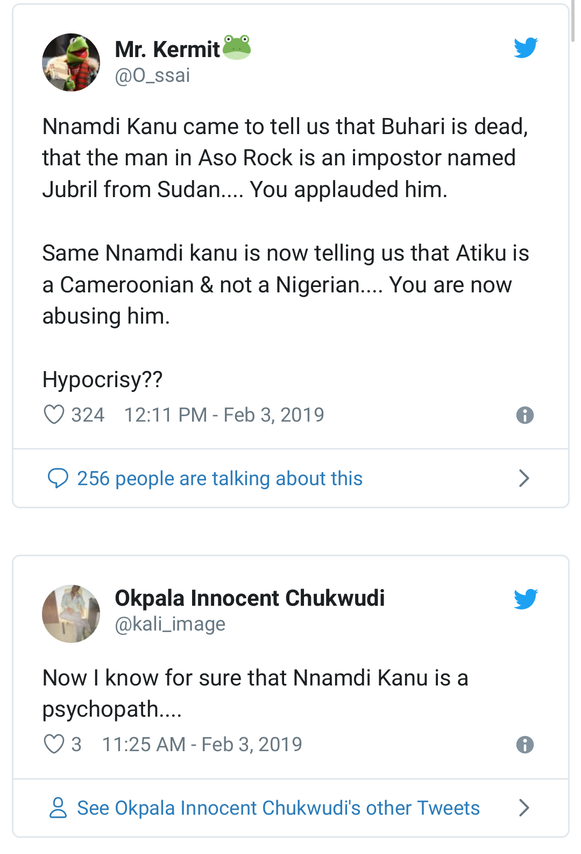Open Okpala Innocent Chukwudi's avatar

tap(71, 614)
